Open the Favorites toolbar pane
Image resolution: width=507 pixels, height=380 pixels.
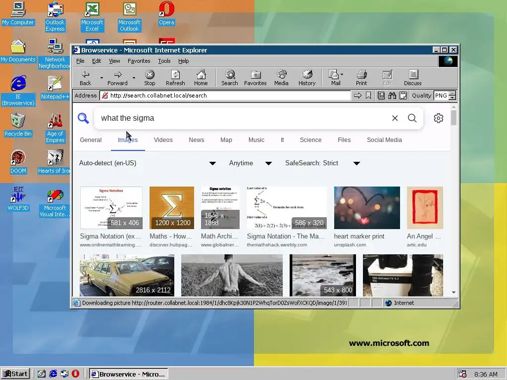[x=255, y=78]
